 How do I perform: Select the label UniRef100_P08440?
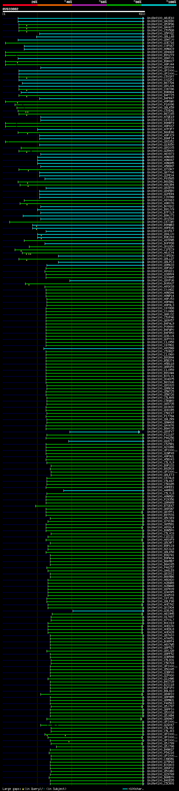tap(161, 327)
